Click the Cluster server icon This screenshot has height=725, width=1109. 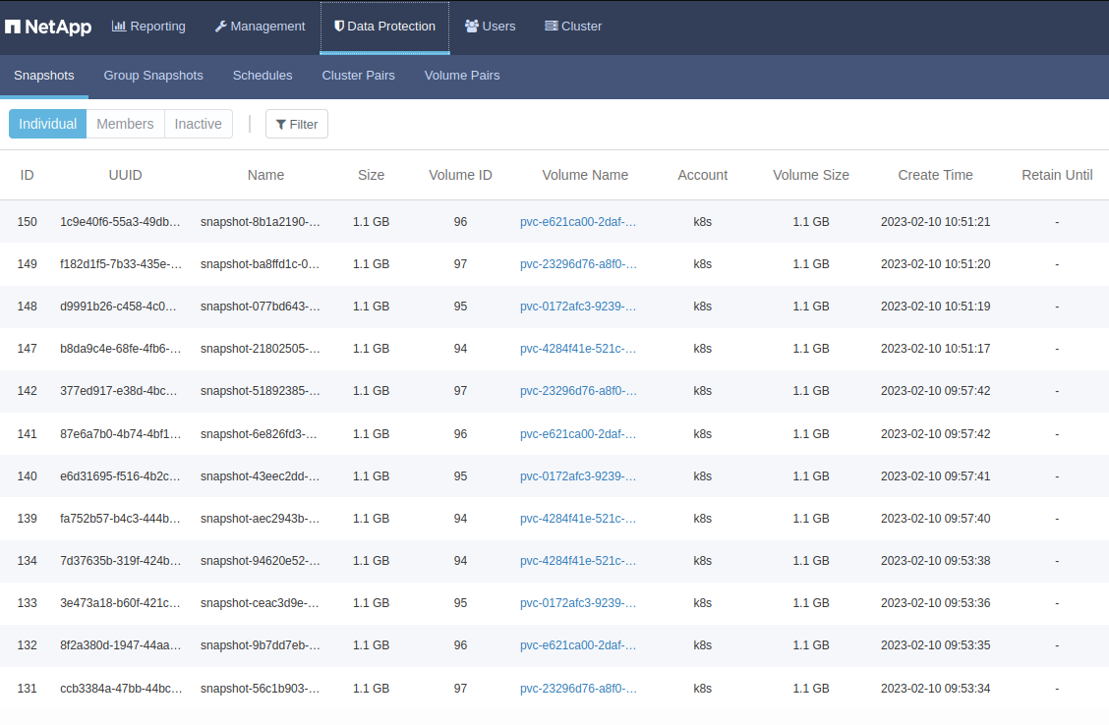tap(551, 27)
